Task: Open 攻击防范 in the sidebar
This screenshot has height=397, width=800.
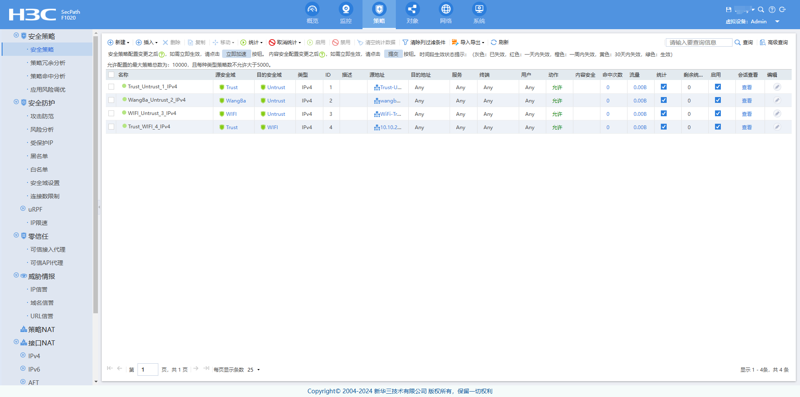Action: (42, 116)
